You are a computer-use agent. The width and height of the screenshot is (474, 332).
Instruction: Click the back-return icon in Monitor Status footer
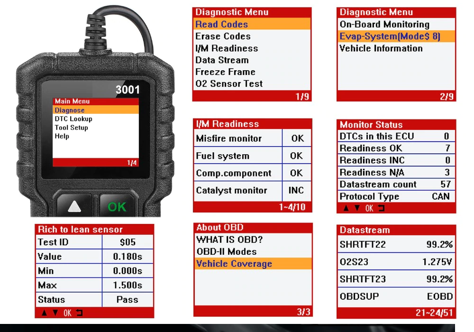click(x=382, y=207)
